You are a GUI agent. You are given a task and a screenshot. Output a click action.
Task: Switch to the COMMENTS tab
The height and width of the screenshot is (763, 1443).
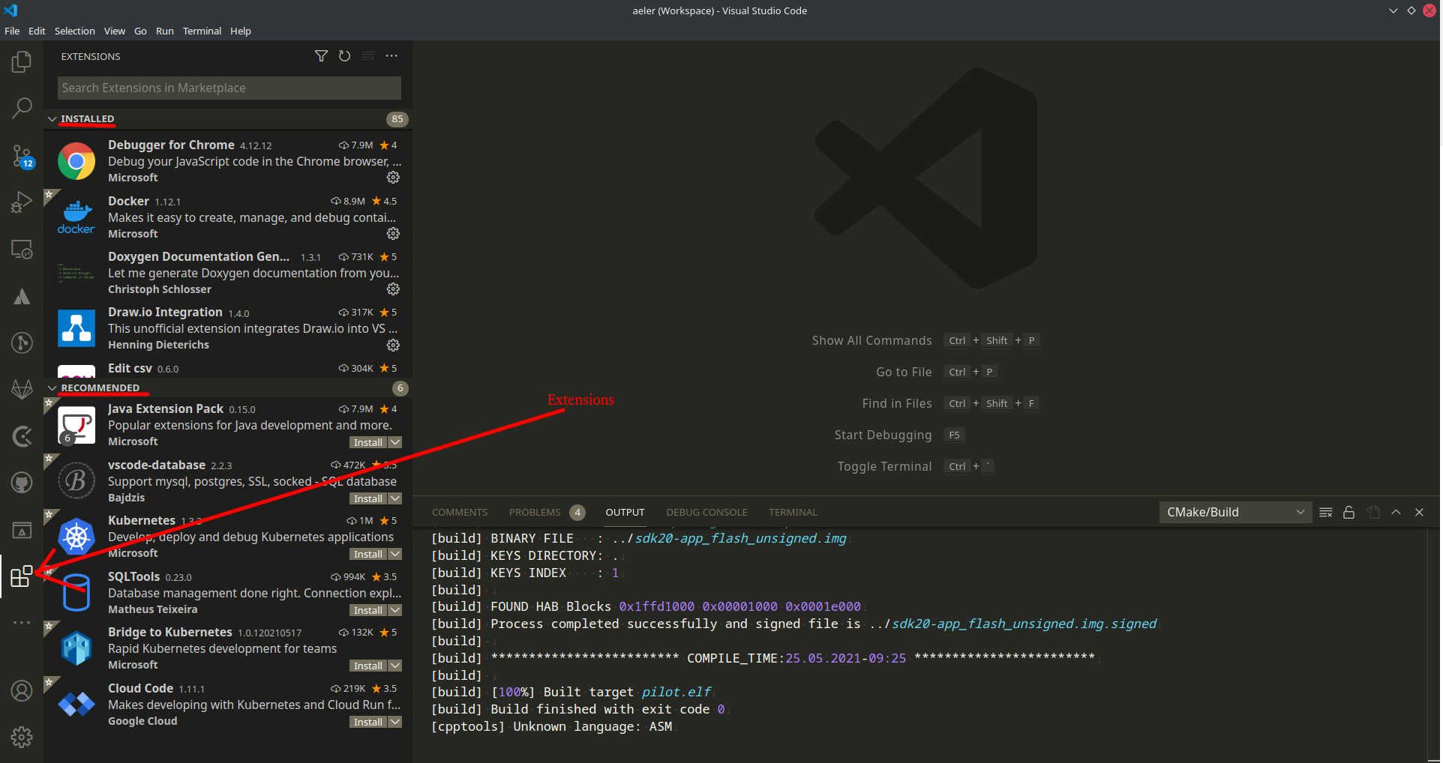click(x=460, y=513)
